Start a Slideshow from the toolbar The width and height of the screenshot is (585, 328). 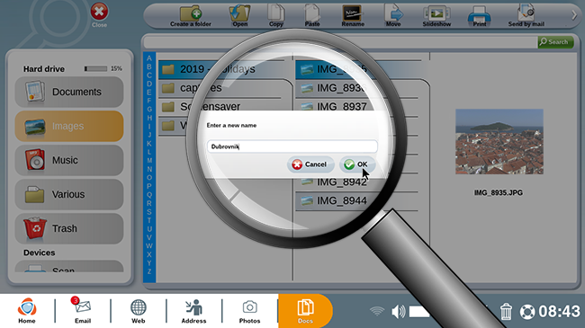click(x=436, y=16)
